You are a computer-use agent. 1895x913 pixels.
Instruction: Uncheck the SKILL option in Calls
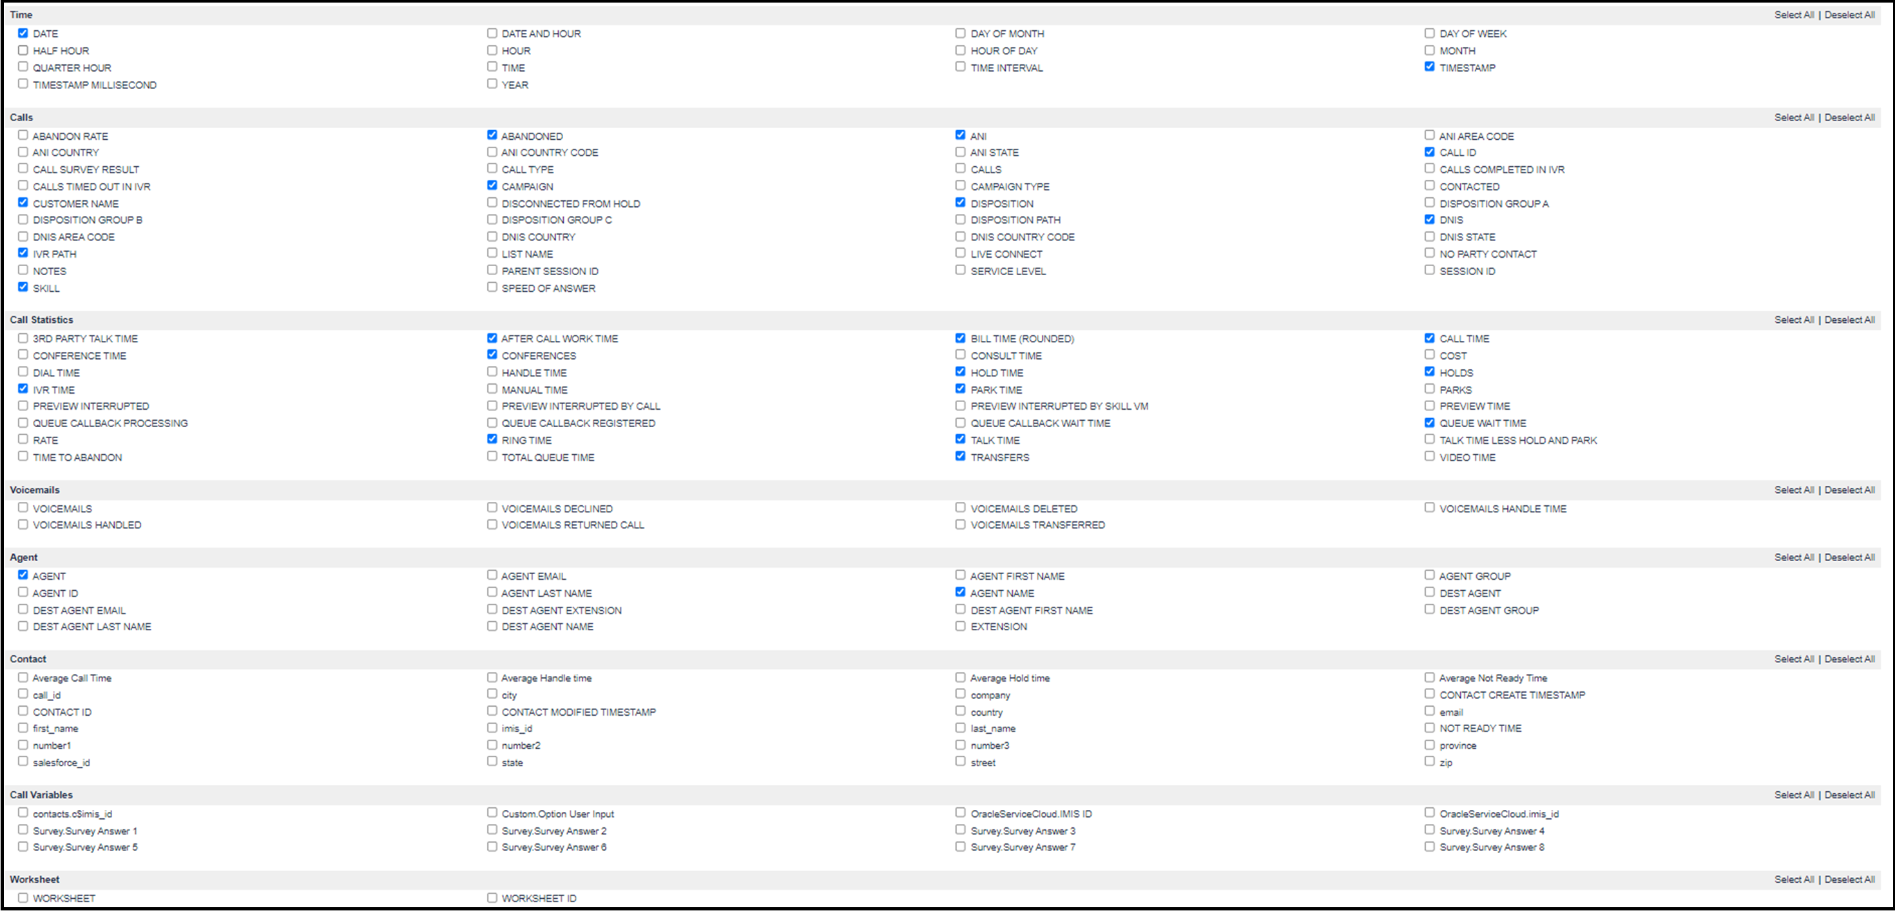tap(23, 287)
